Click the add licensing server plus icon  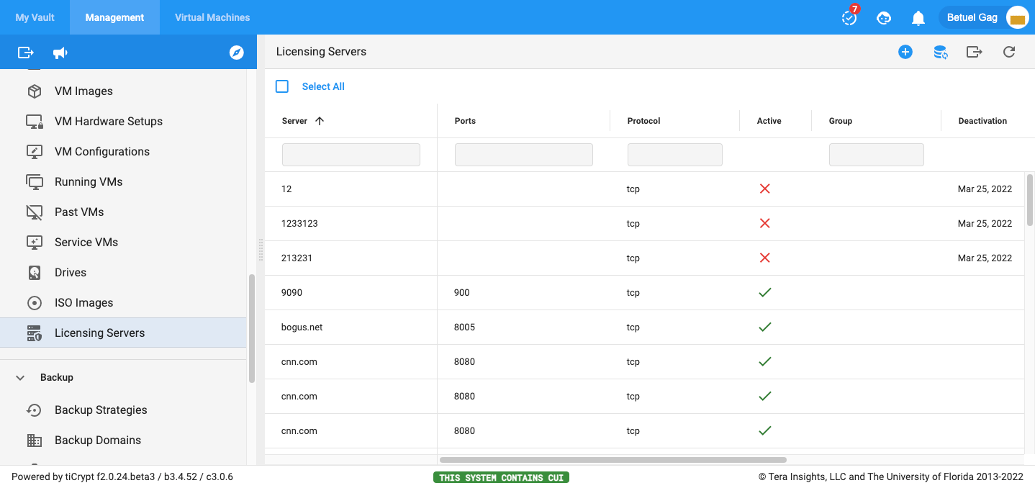[x=905, y=52]
